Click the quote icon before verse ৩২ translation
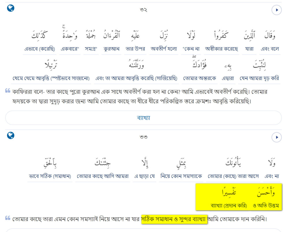 (x=8, y=91)
